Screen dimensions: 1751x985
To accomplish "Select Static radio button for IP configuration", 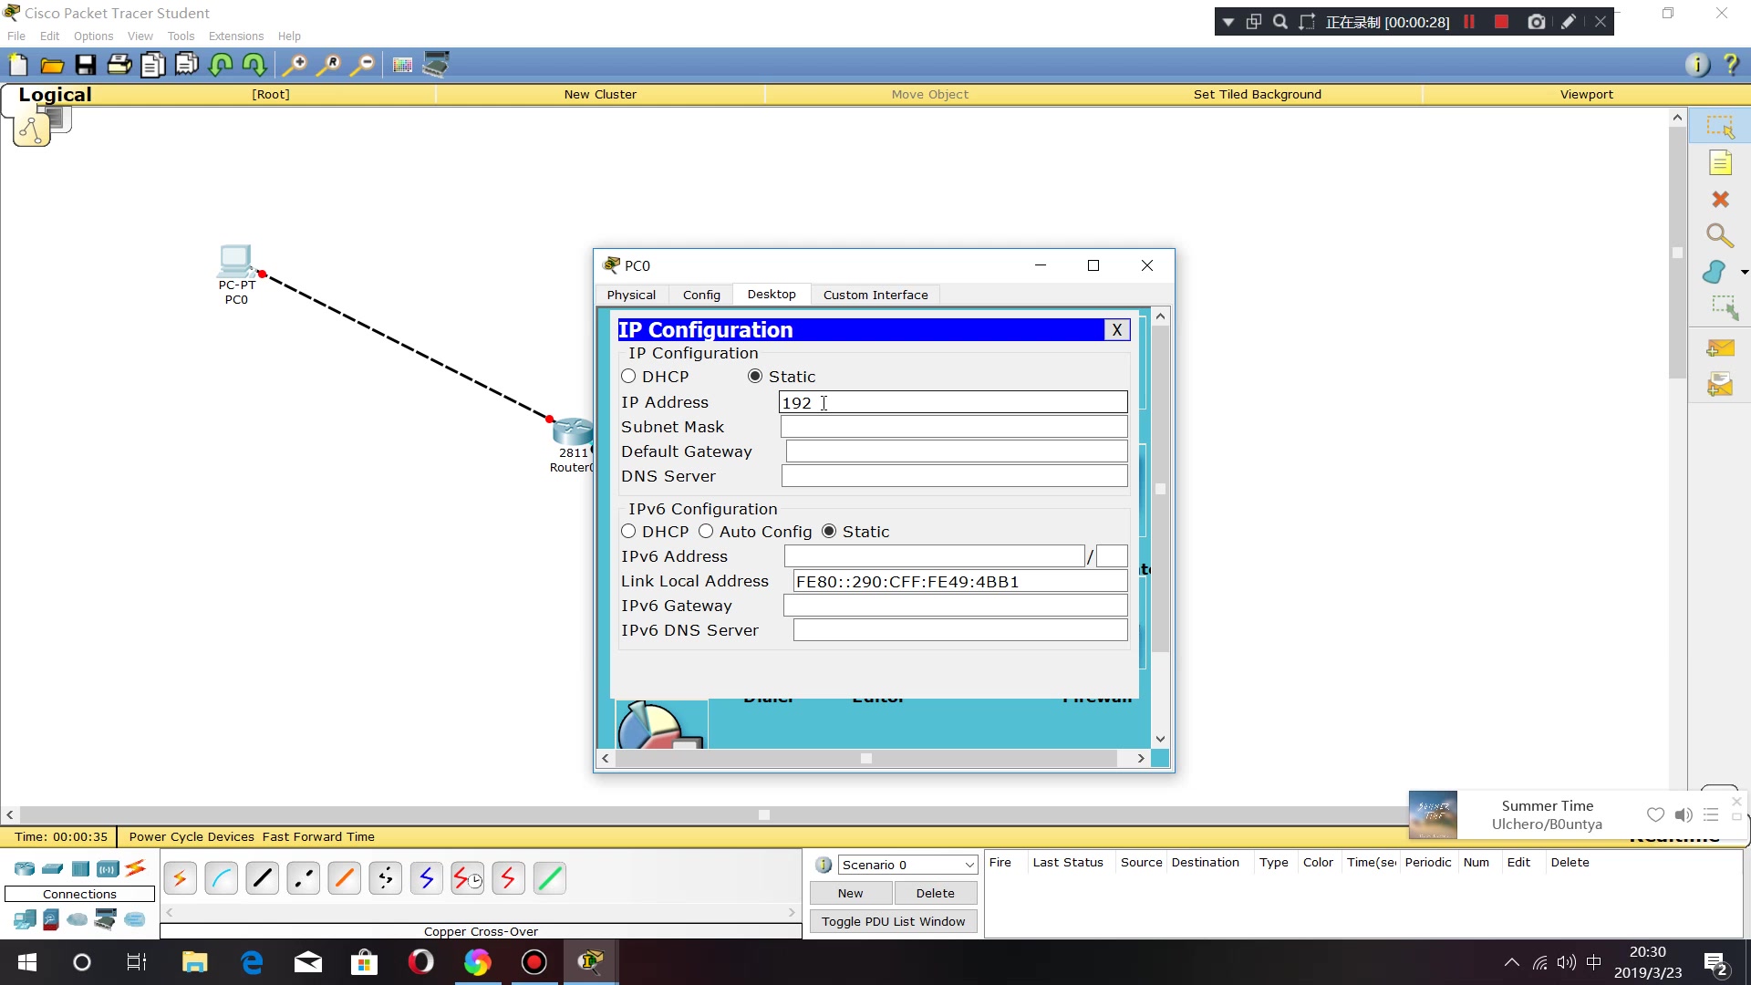I will (756, 377).
